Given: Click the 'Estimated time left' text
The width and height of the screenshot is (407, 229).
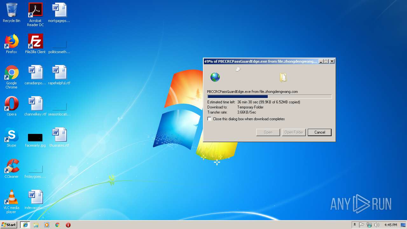Looking at the screenshot, I should [221, 102].
